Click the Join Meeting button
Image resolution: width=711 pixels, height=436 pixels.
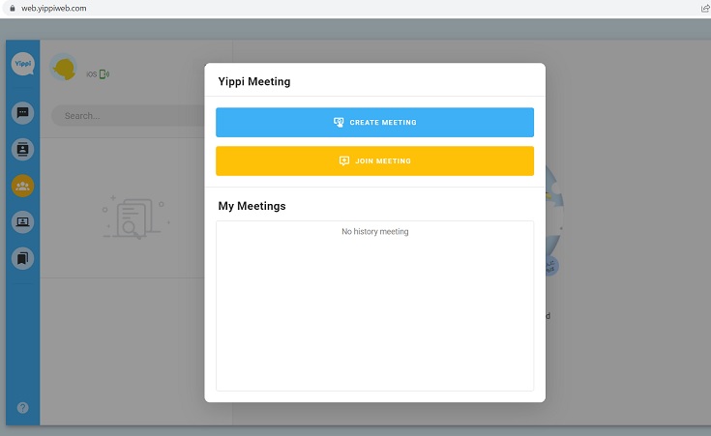pos(374,160)
